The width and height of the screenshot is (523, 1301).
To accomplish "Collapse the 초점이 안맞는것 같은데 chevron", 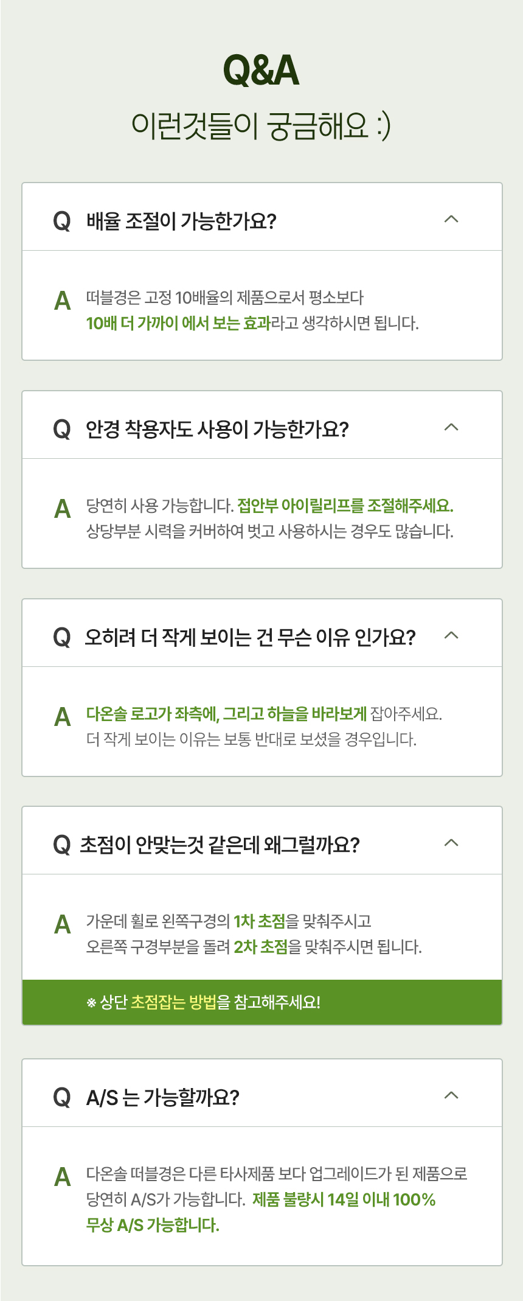I will point(451,843).
